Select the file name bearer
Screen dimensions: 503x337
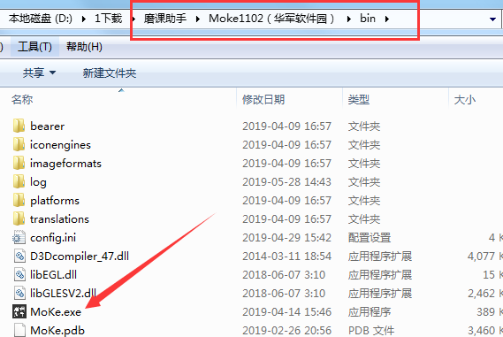(x=48, y=126)
